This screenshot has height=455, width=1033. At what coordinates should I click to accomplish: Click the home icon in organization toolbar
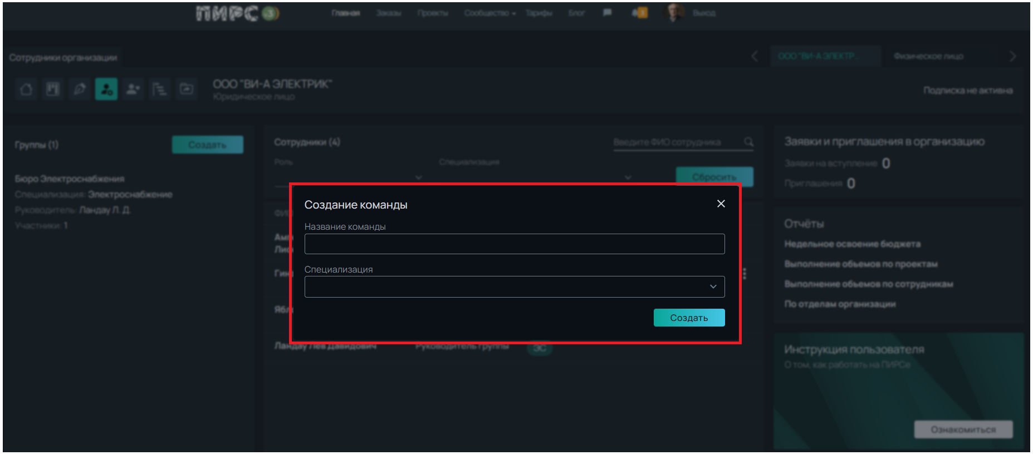click(26, 89)
